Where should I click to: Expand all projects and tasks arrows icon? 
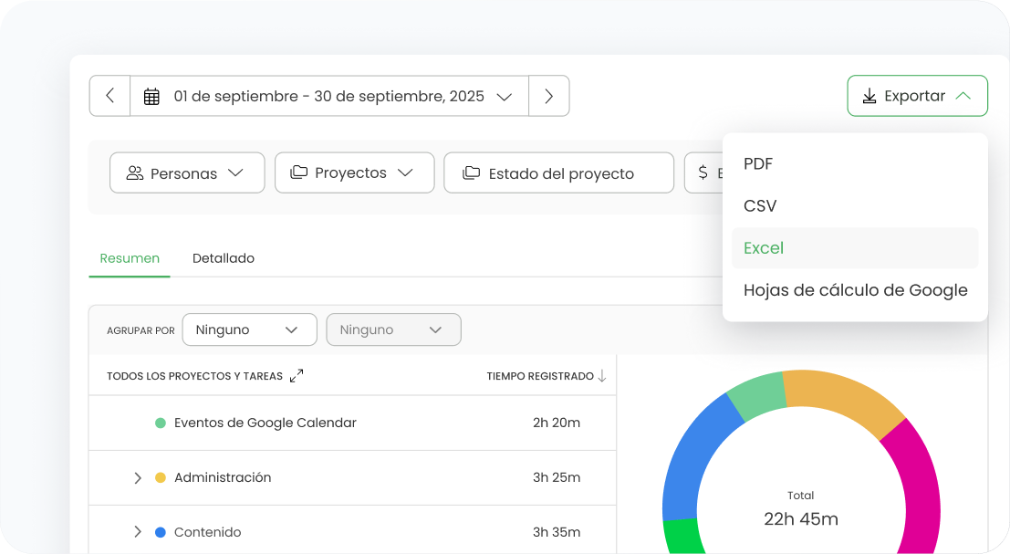297,375
